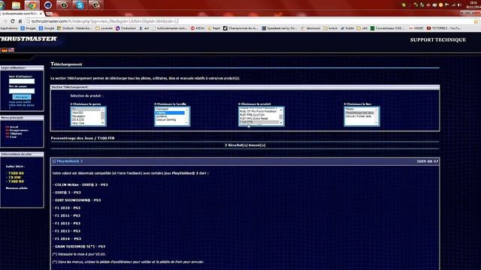Open the TUTORIELS YouTube bookmark
This screenshot has width=481, height=270.
pos(444,28)
